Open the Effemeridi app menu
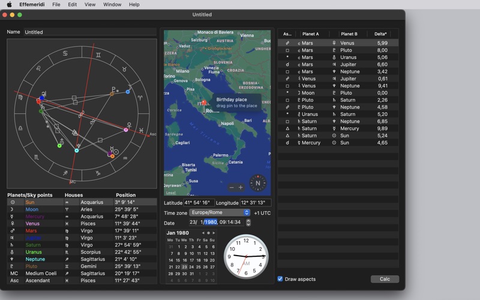480x300 pixels. [32, 4]
